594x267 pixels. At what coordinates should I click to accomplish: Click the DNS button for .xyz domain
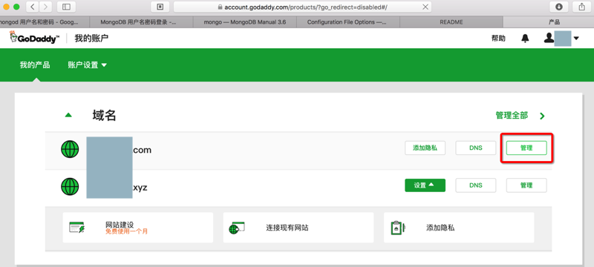point(476,185)
